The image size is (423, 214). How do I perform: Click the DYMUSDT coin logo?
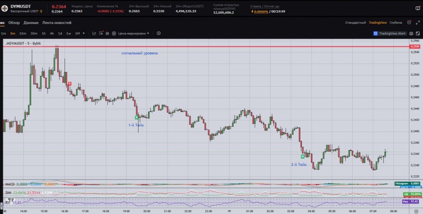pos(4,8)
